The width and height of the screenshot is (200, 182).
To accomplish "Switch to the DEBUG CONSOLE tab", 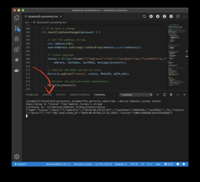I will 80,95.
